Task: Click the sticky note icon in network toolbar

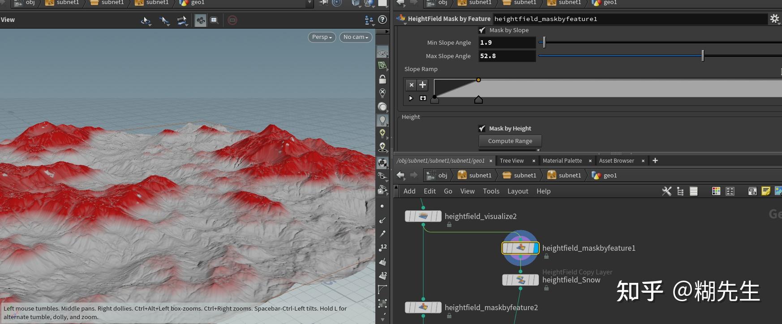Action: click(766, 191)
